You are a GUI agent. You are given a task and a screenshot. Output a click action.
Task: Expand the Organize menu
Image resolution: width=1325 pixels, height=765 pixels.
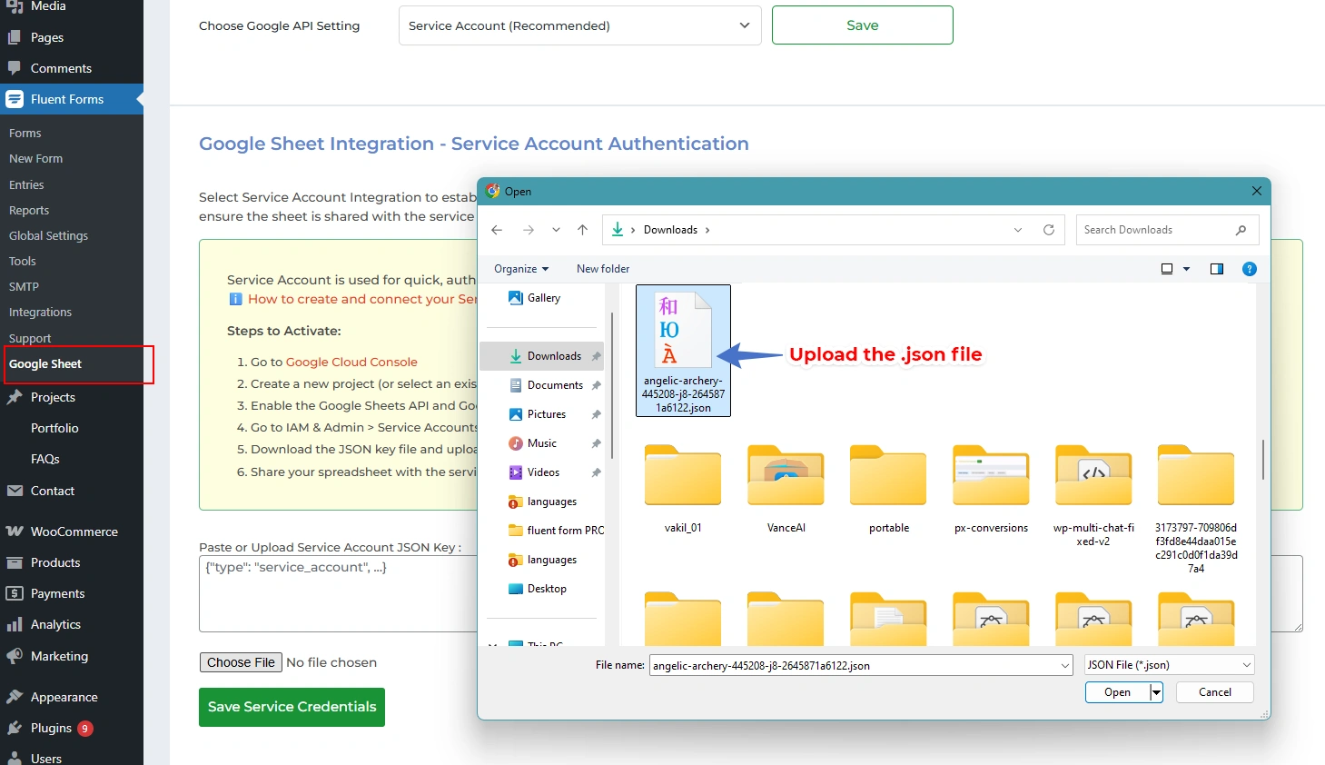click(521, 269)
